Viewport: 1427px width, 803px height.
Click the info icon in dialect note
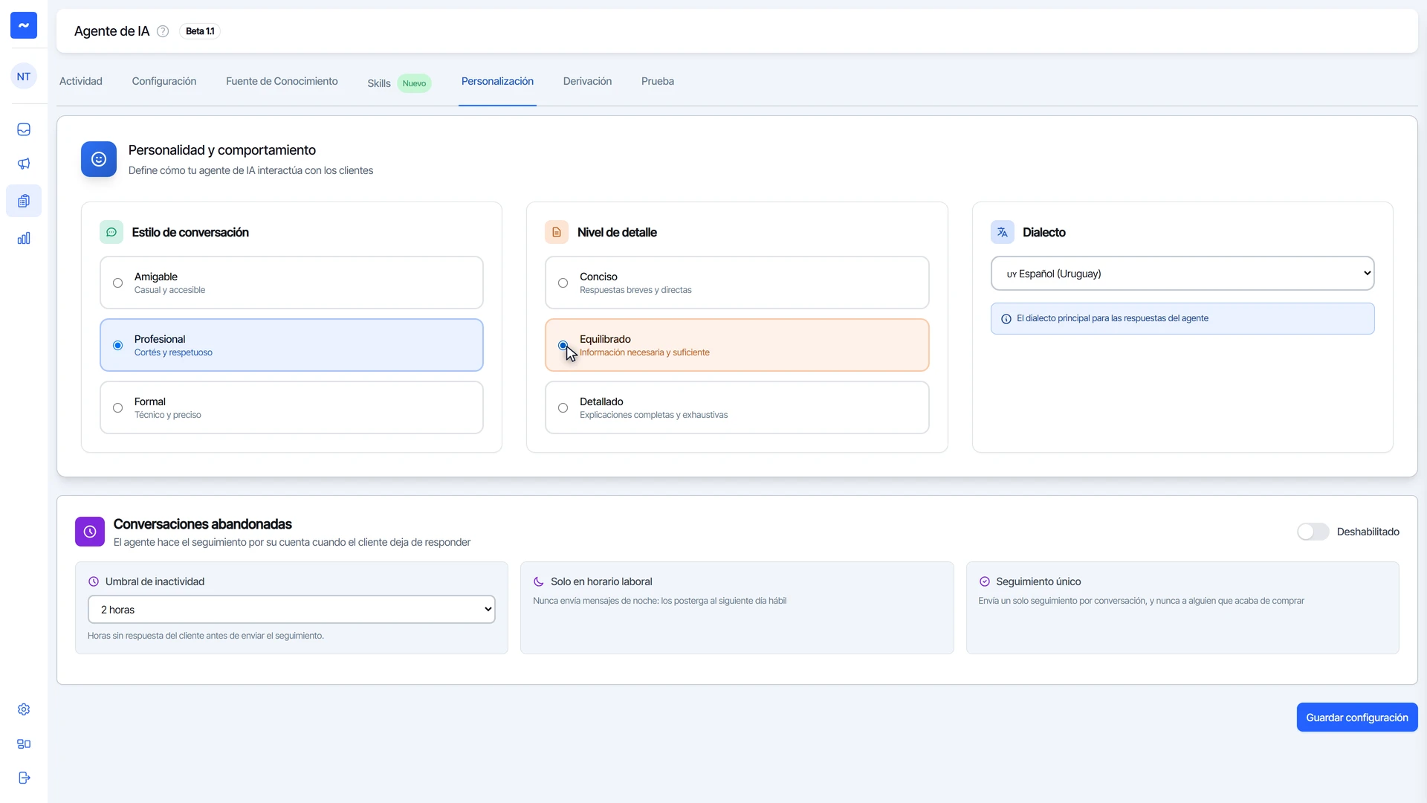tap(1006, 319)
